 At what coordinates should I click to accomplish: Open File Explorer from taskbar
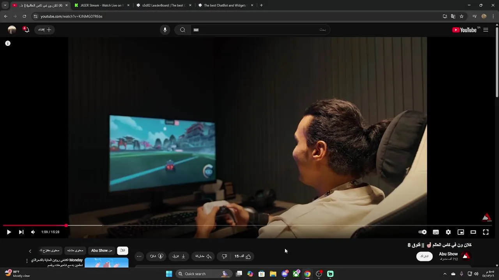pos(273,274)
